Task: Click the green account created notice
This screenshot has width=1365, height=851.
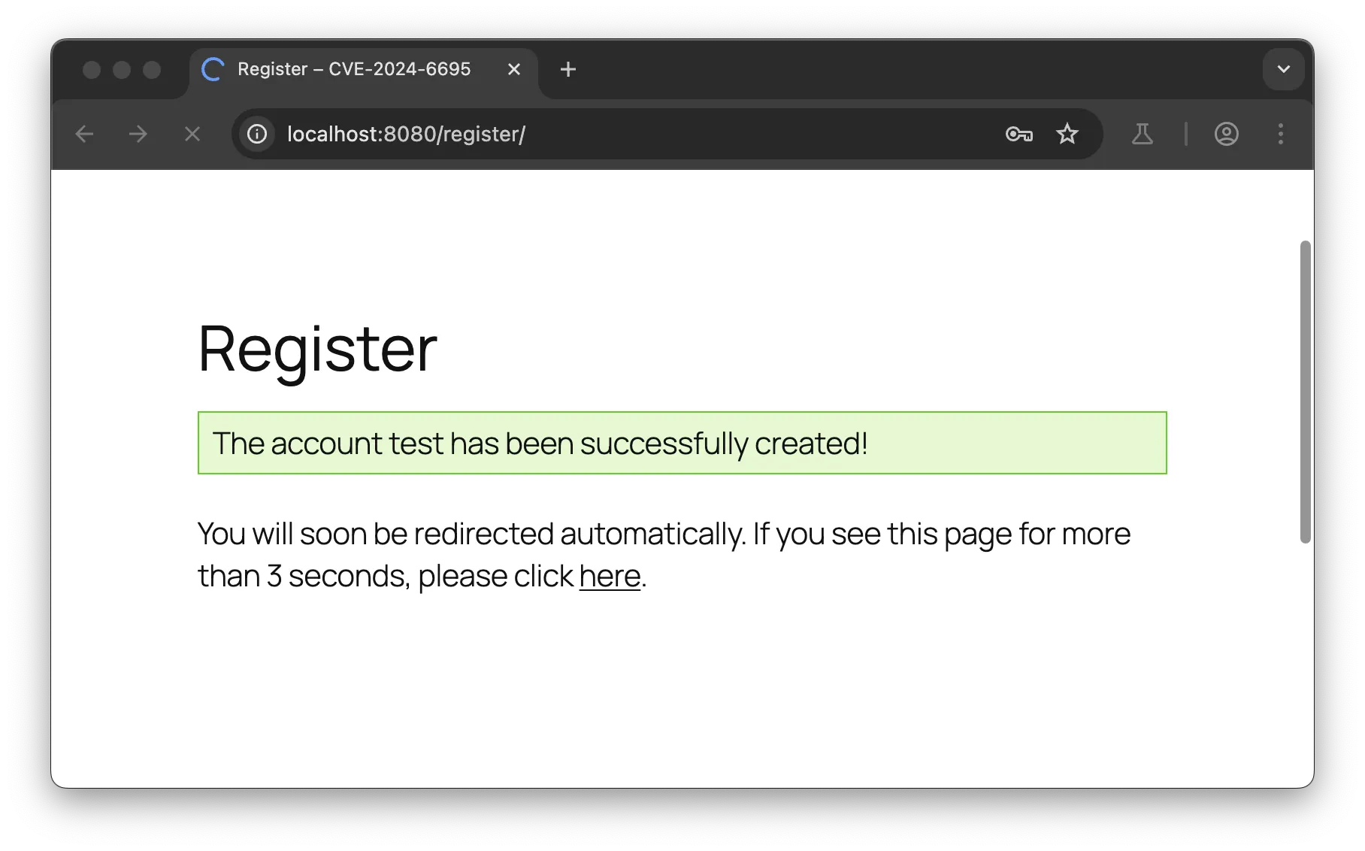Action: (x=682, y=443)
